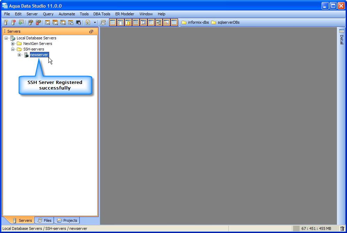Switch to the Projects tab
This screenshot has height=233, width=347.
[x=67, y=220]
